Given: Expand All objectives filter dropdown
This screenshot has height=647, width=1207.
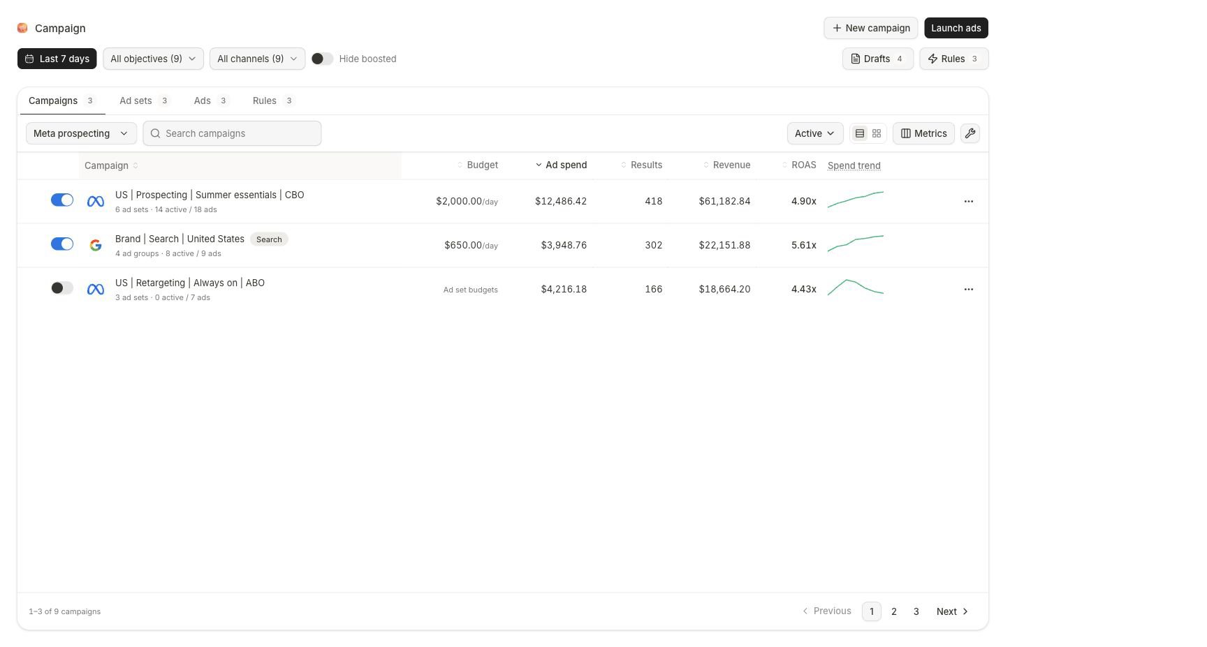Looking at the screenshot, I should click(x=154, y=59).
